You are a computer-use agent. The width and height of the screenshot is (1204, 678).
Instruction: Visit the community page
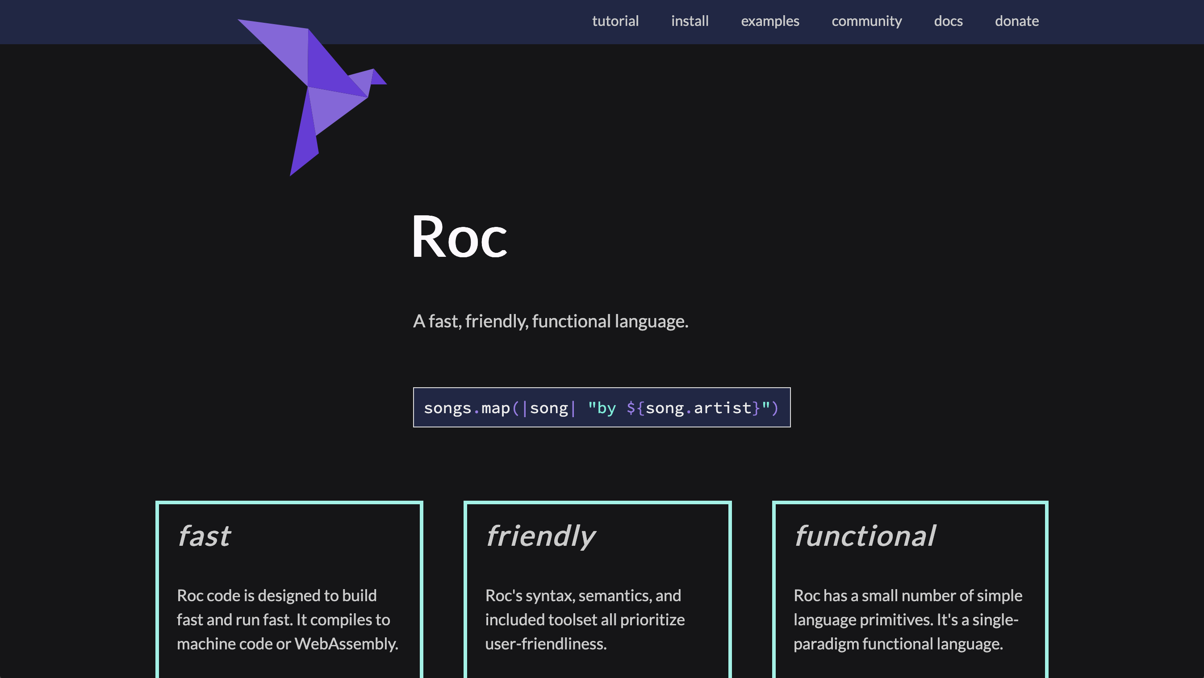pos(866,21)
